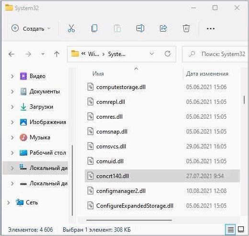The width and height of the screenshot is (249, 236).
Task: Click the Cut scissors icon
Action: click(x=71, y=29)
